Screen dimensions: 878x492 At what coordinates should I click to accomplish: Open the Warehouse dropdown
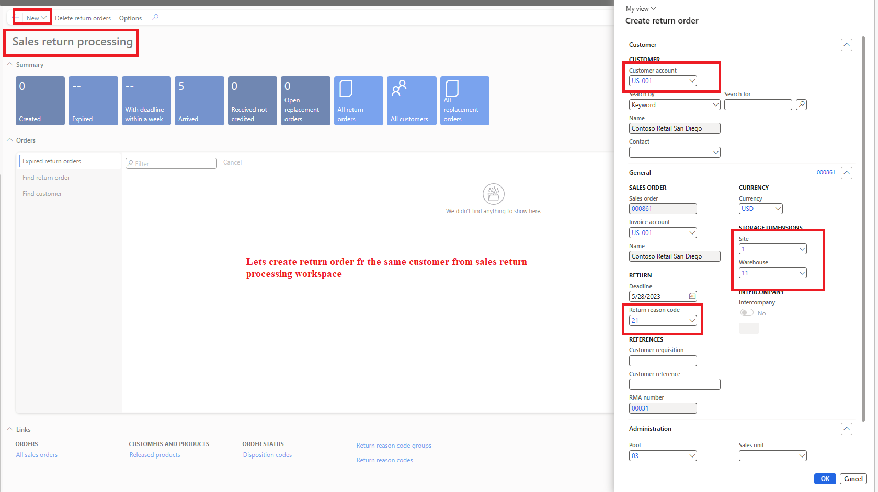[x=802, y=273]
